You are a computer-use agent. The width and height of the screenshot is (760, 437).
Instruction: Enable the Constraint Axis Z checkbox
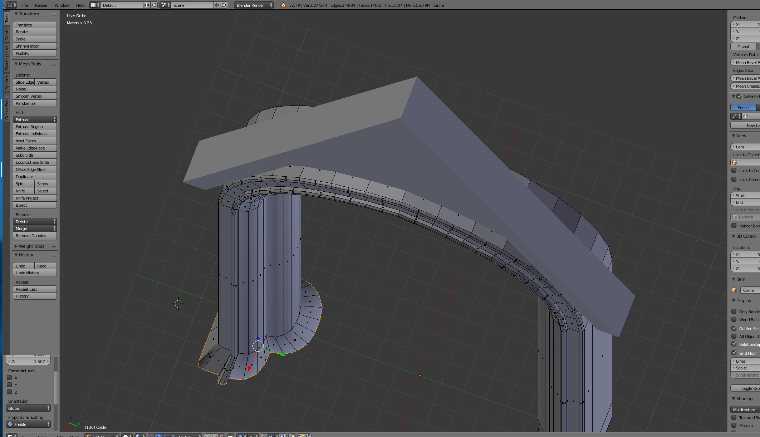click(x=10, y=392)
